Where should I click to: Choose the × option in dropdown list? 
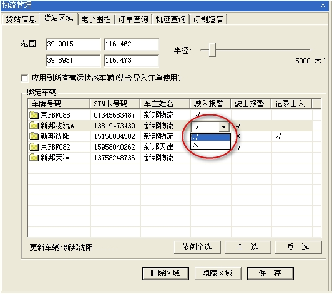(210, 145)
